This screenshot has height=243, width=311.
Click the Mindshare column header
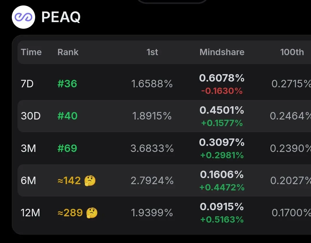(x=222, y=52)
